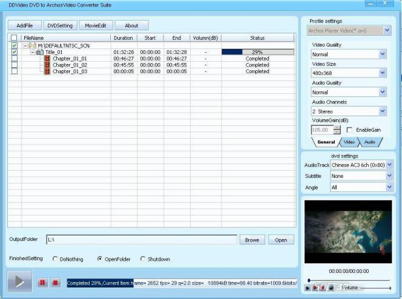Toggle the select-all checkbox in the header
Viewport: 402px width, 299px height.
(x=14, y=38)
